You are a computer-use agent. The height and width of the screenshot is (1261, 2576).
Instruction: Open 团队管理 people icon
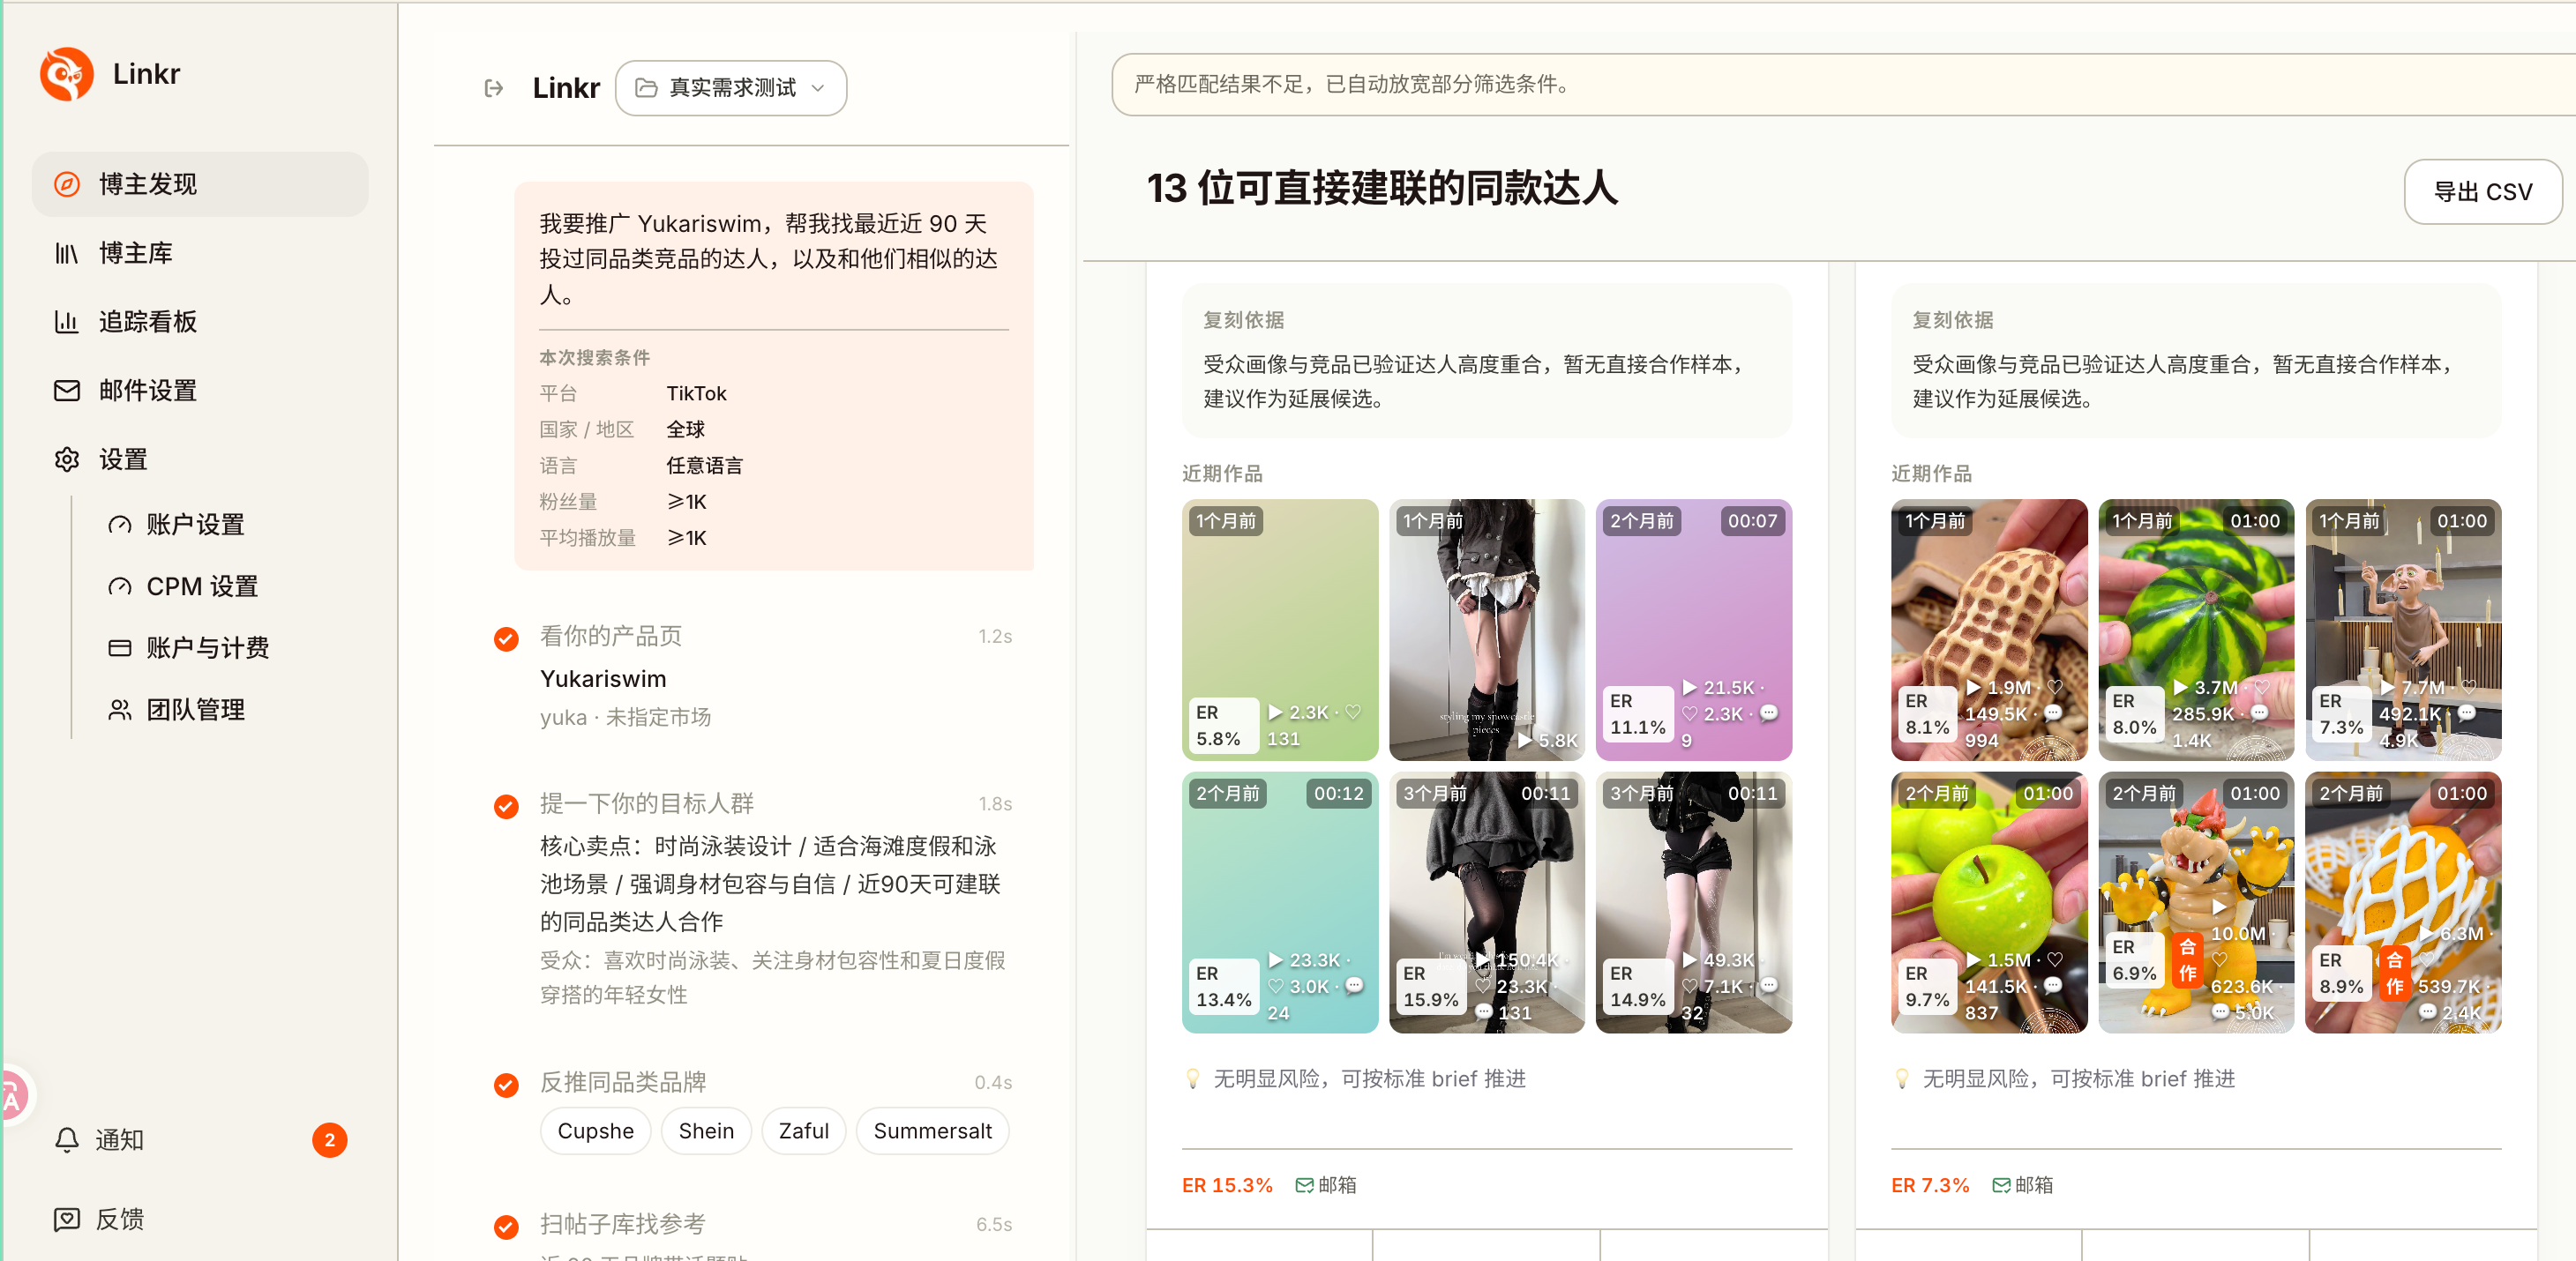click(120, 710)
